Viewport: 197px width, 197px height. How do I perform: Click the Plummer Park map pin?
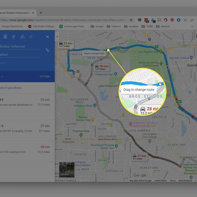coord(81,134)
